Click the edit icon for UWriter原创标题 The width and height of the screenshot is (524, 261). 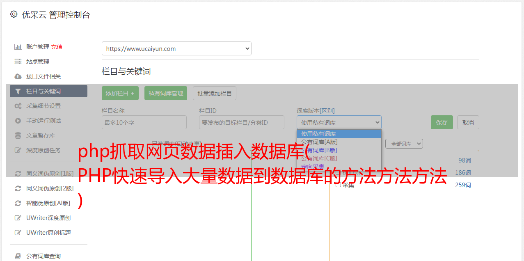(x=18, y=233)
